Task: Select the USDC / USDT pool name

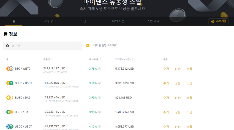Action: 23,127
